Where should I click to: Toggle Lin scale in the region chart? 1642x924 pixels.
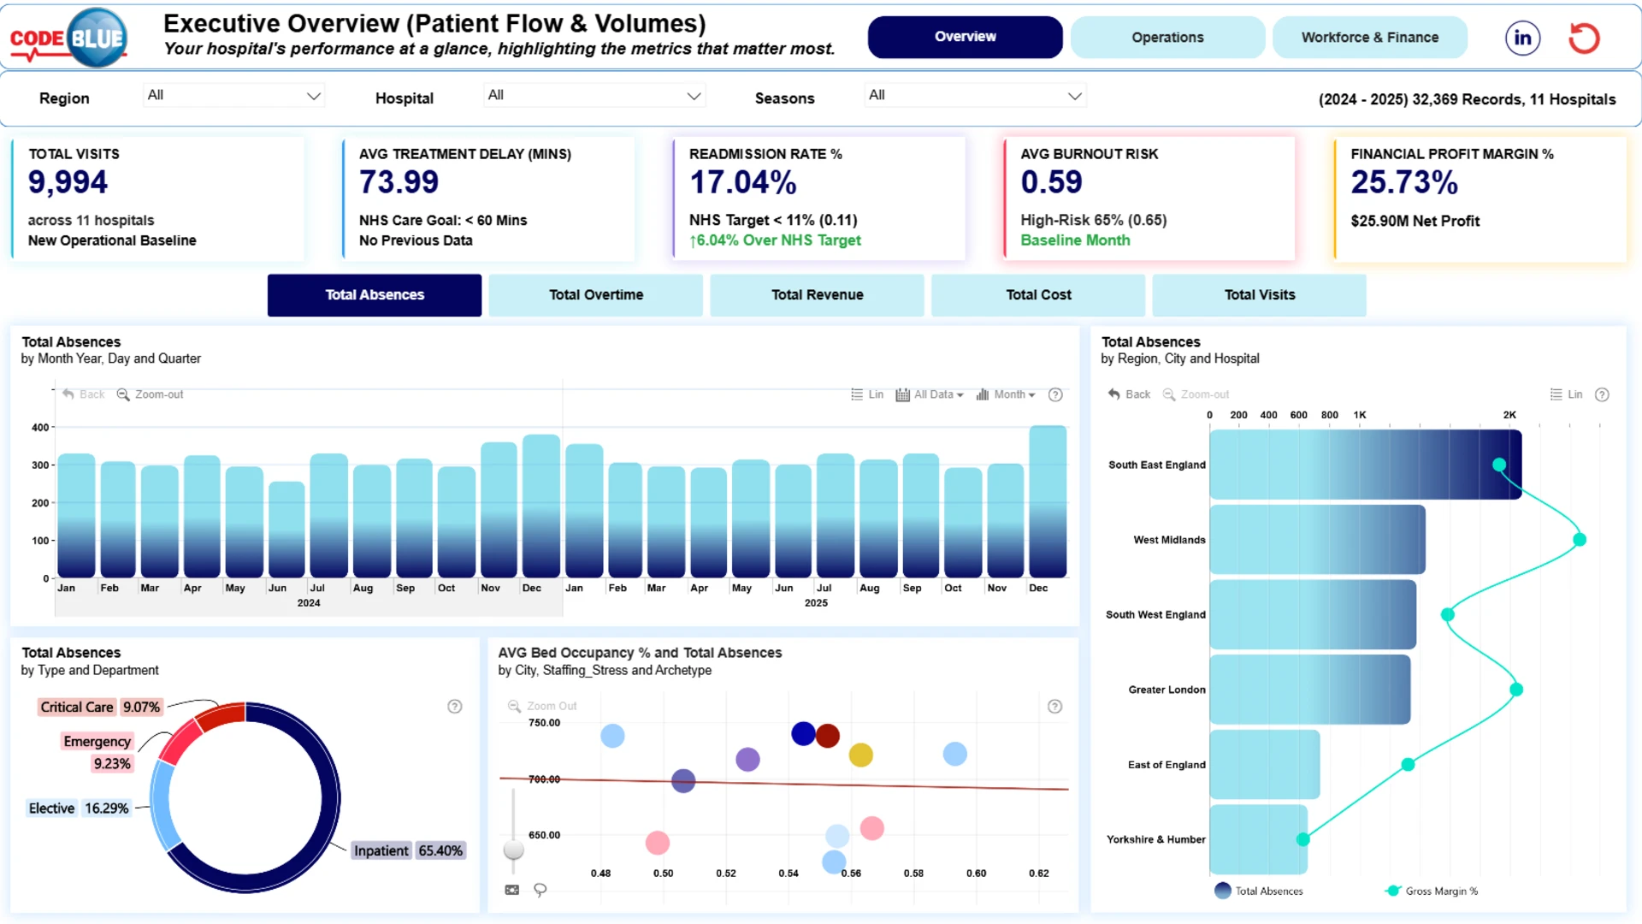(1567, 394)
